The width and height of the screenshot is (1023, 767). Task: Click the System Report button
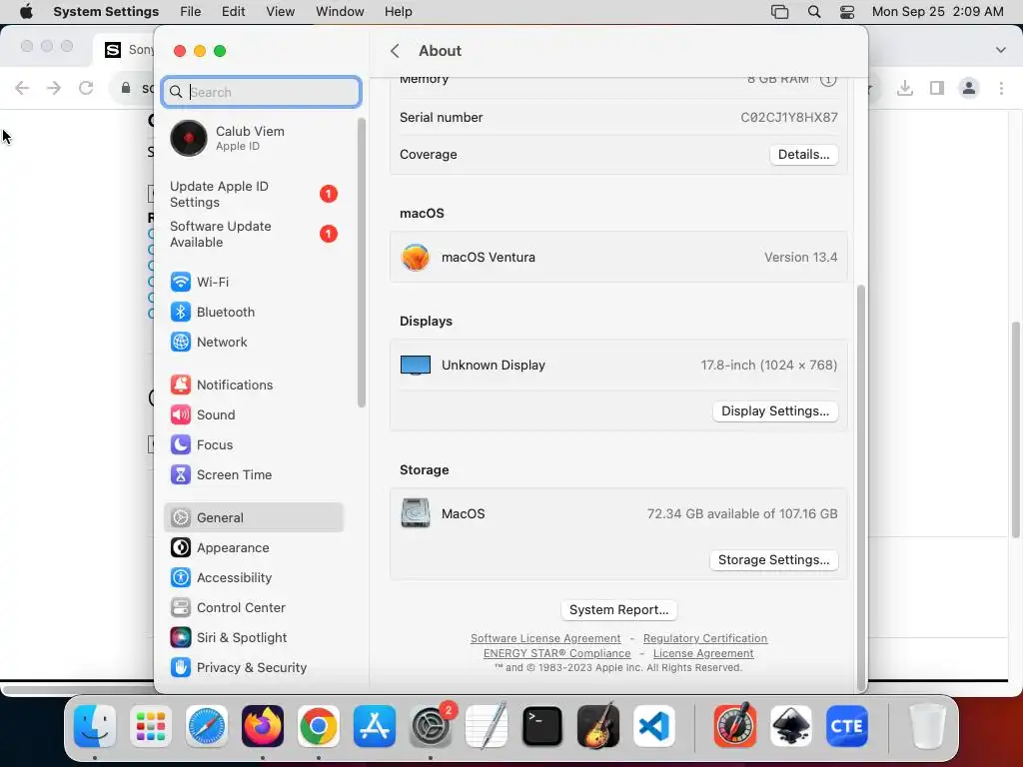[618, 610]
